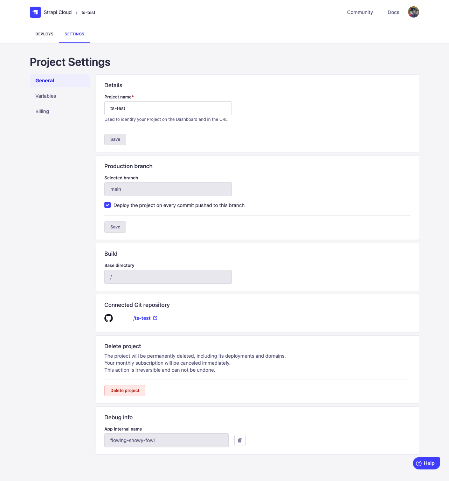Uncheck deploy on every commit checkbox
Screen dimensions: 449x481
coord(108,205)
